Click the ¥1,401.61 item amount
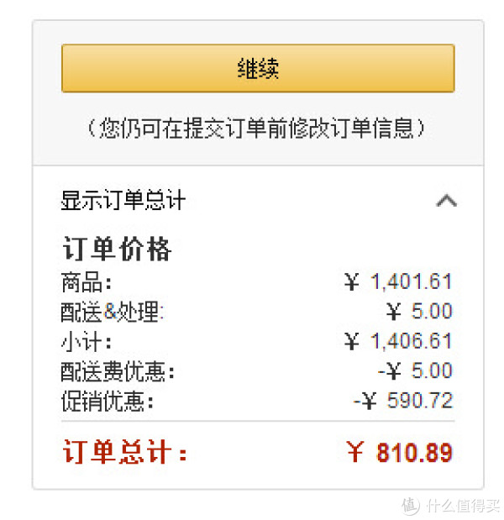 point(398,281)
